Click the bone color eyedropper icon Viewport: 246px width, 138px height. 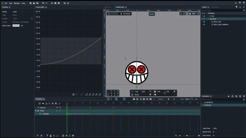pyautogui.click(x=22, y=26)
